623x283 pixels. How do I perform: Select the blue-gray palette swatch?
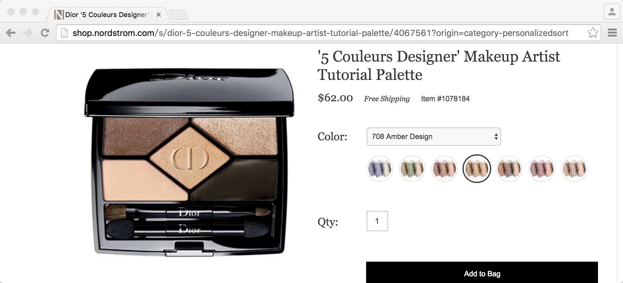[380, 169]
